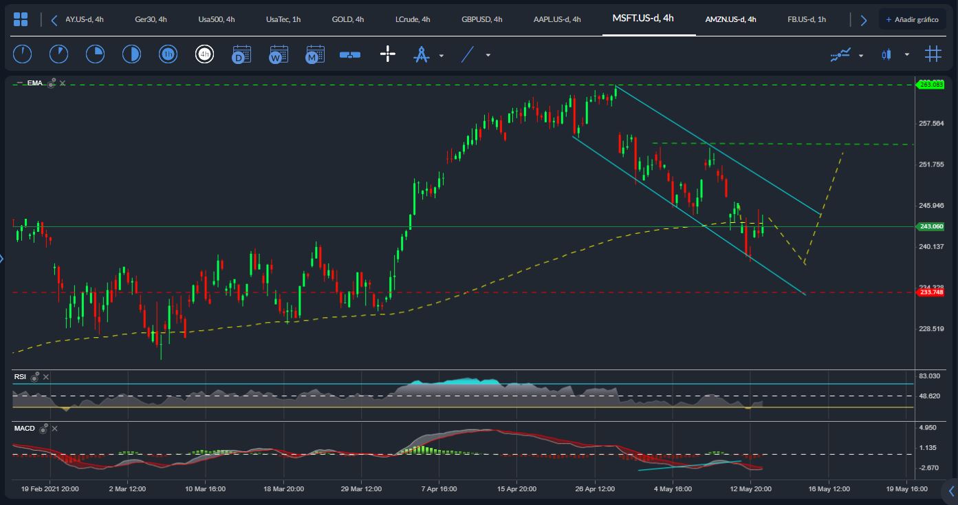This screenshot has height=505, width=958.
Task: Select the daily timeframe calendar icon
Action: (241, 54)
